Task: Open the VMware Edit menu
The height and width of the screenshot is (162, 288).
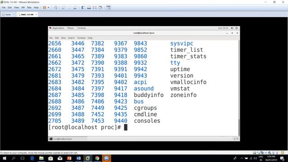Action: click(10, 8)
